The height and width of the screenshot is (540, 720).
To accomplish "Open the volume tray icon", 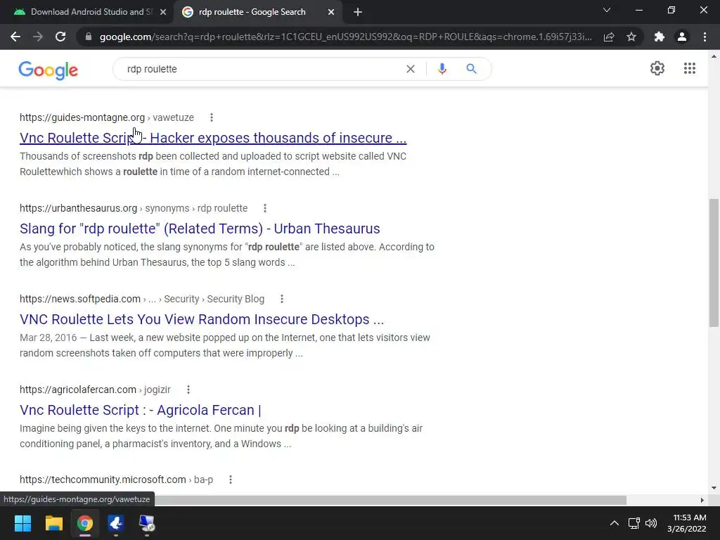I will [x=651, y=523].
